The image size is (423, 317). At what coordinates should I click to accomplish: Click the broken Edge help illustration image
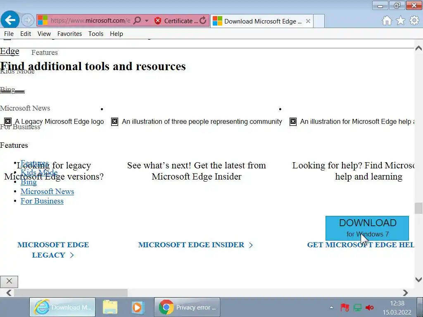click(x=293, y=122)
